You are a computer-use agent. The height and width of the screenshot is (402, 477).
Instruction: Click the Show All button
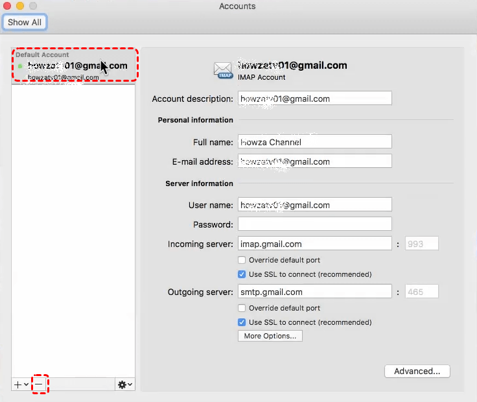tap(25, 22)
